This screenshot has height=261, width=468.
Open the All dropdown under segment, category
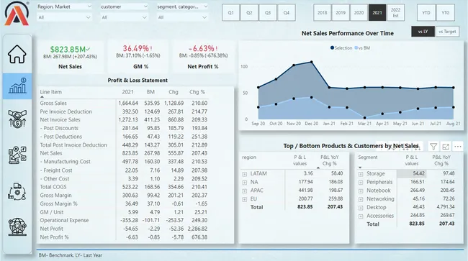point(182,17)
